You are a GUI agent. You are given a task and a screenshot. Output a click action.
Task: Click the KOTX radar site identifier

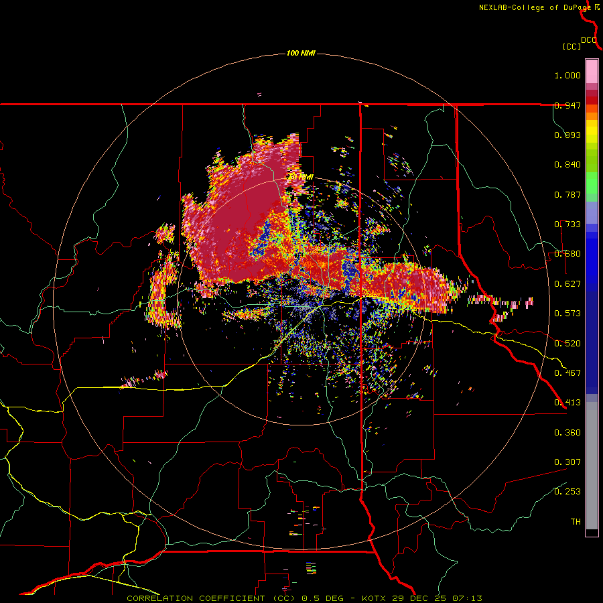point(375,598)
